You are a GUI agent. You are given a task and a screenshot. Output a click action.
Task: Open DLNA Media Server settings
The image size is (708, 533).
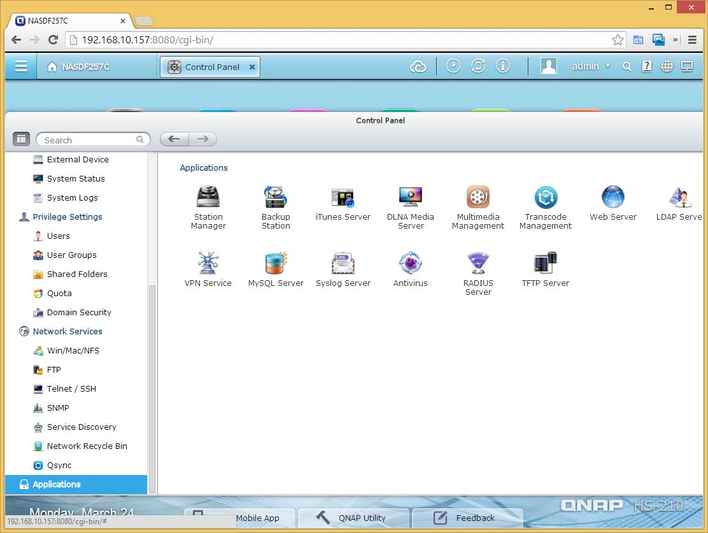pos(411,208)
